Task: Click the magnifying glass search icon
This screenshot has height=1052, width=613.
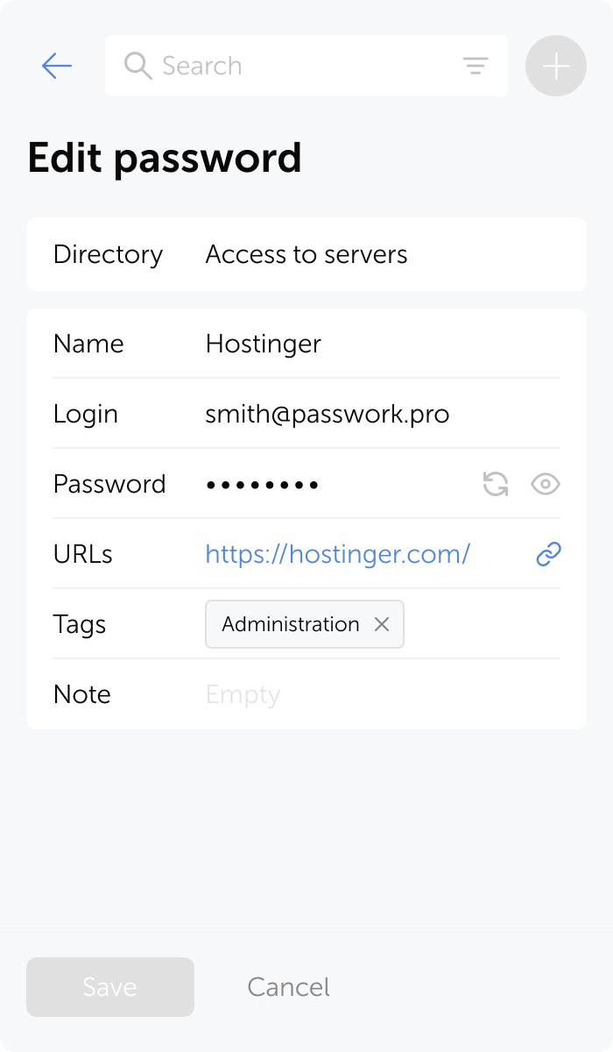Action: (137, 66)
